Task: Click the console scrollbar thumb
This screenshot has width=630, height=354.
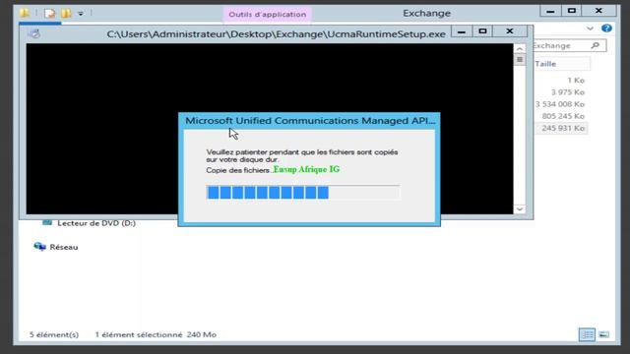Action: coord(520,59)
